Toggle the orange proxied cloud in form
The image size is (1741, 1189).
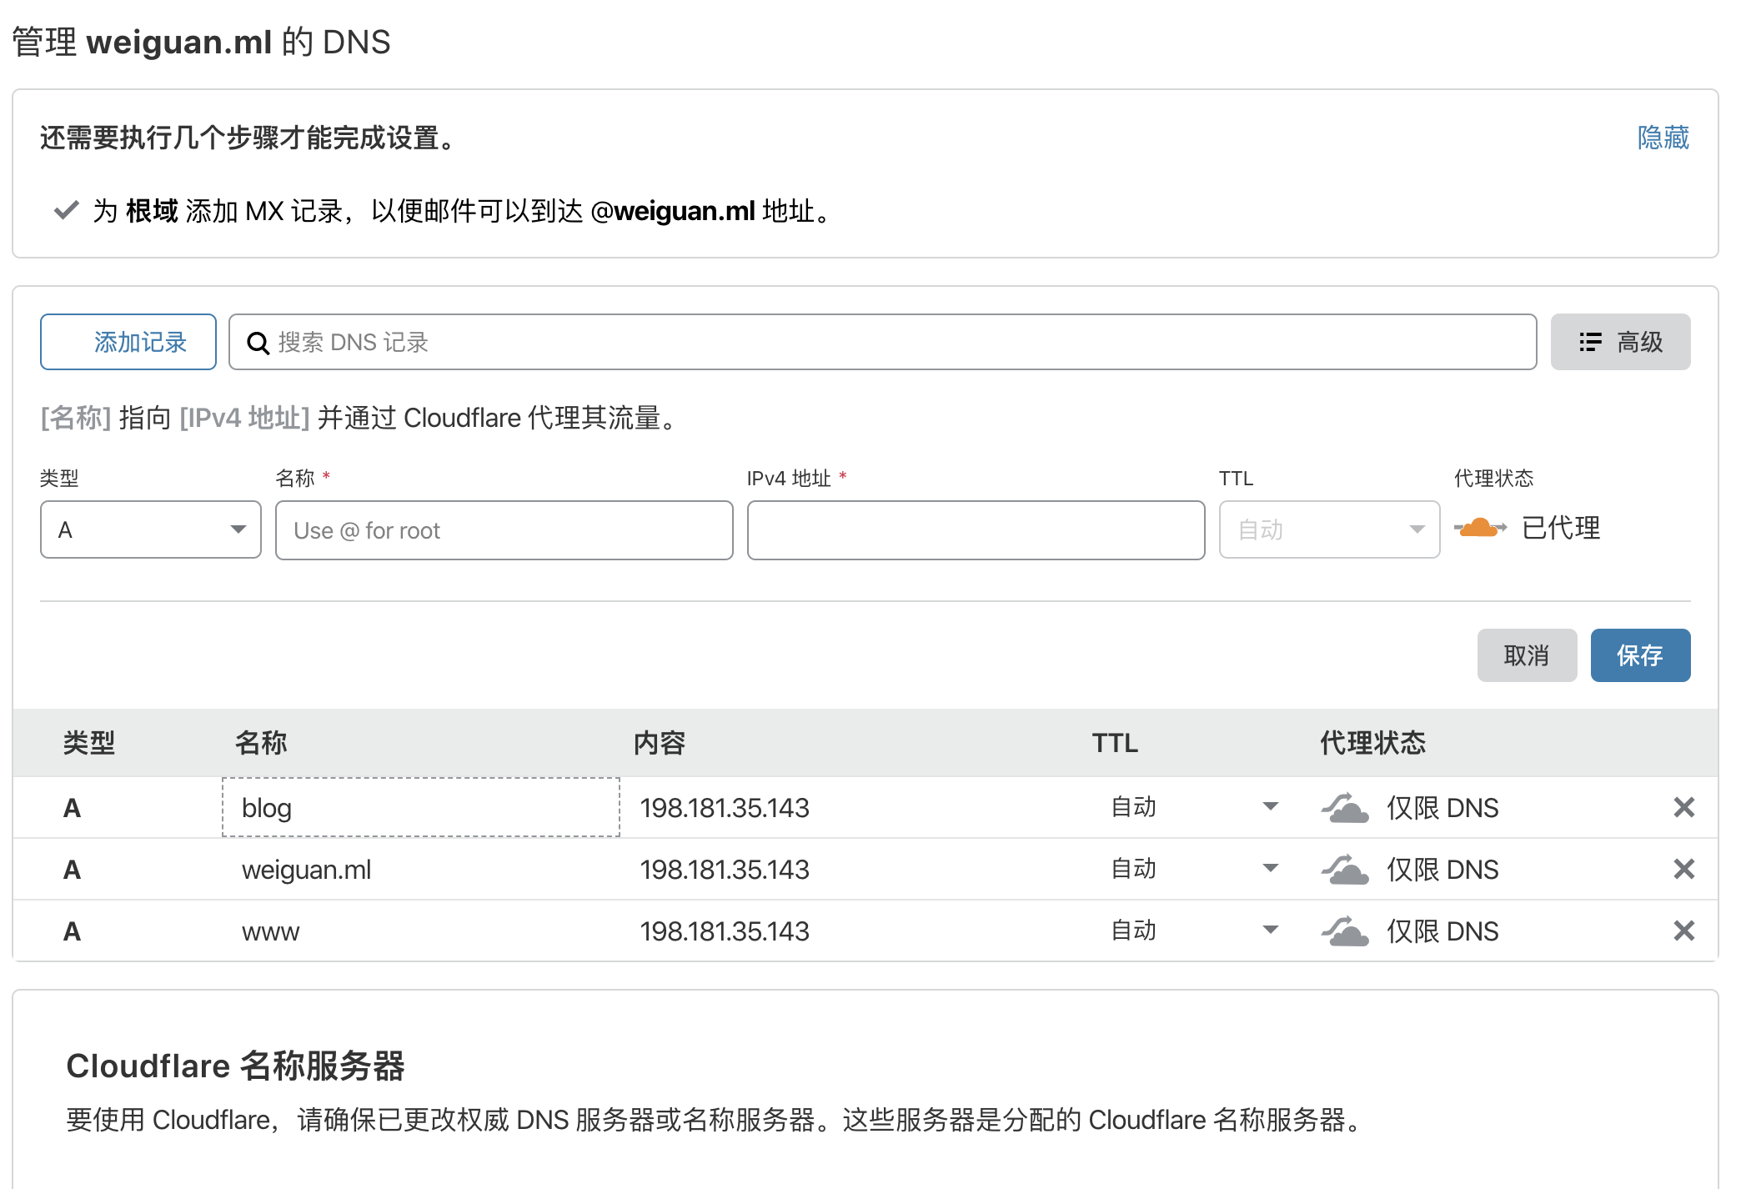coord(1480,528)
